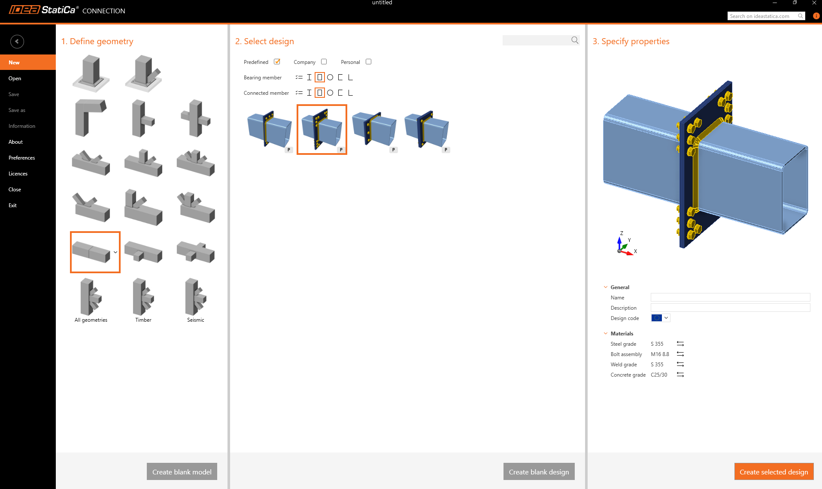Filter connected member by circular hollow section
Image resolution: width=822 pixels, height=489 pixels.
330,93
